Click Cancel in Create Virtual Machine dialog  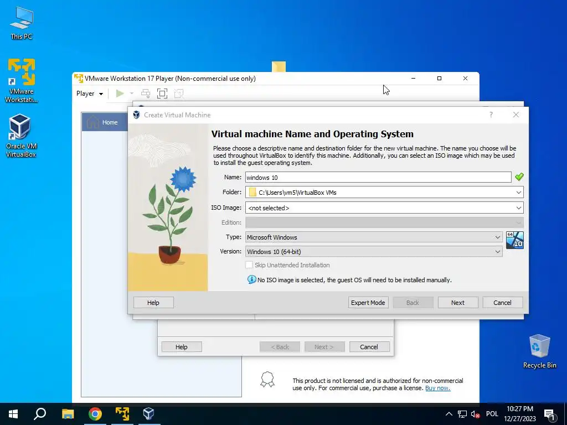(x=502, y=303)
